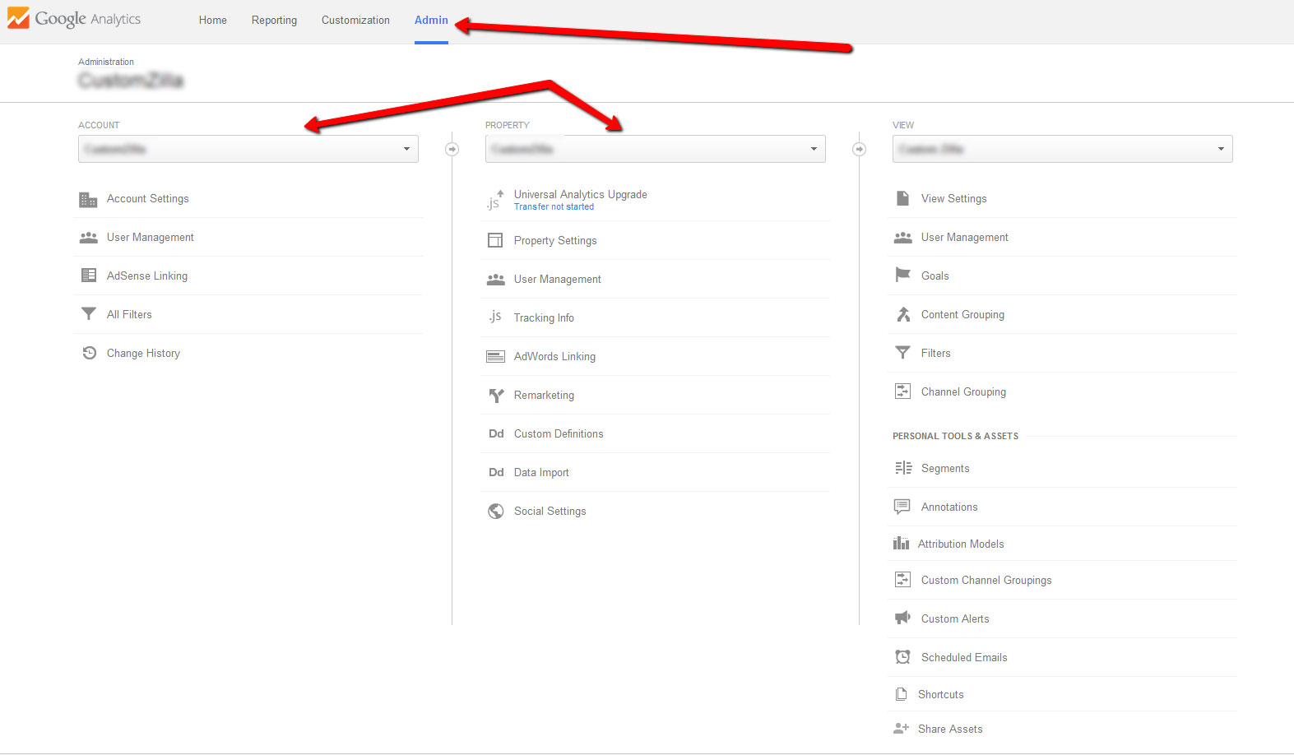Click the Content Grouping icon

coord(903,314)
